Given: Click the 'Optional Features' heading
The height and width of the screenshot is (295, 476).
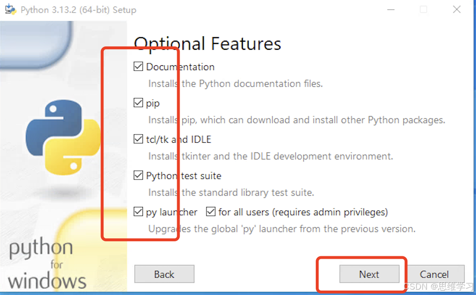Looking at the screenshot, I should [x=208, y=44].
